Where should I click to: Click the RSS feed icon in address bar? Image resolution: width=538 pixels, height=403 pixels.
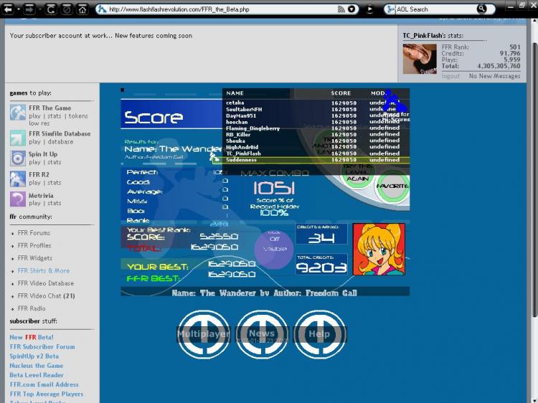(x=341, y=9)
